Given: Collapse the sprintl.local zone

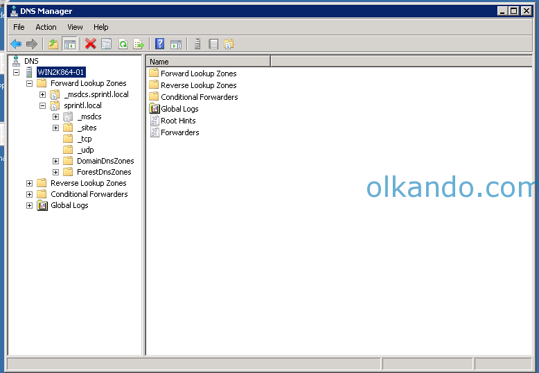Looking at the screenshot, I should pyautogui.click(x=43, y=105).
